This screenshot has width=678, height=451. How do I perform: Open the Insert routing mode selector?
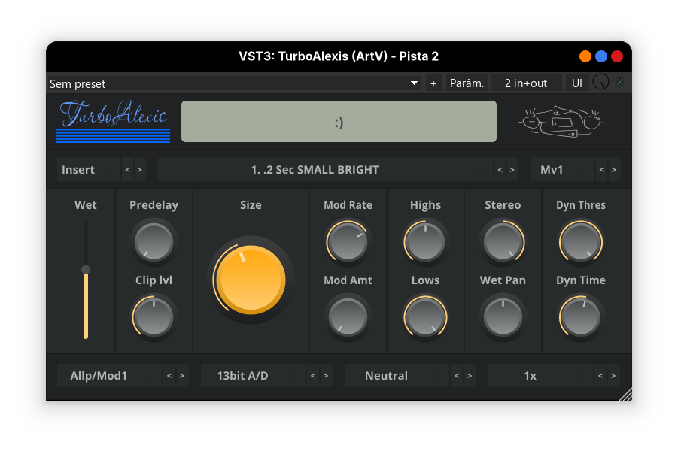(89, 170)
